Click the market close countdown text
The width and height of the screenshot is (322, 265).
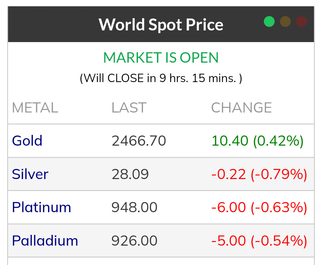(x=161, y=78)
